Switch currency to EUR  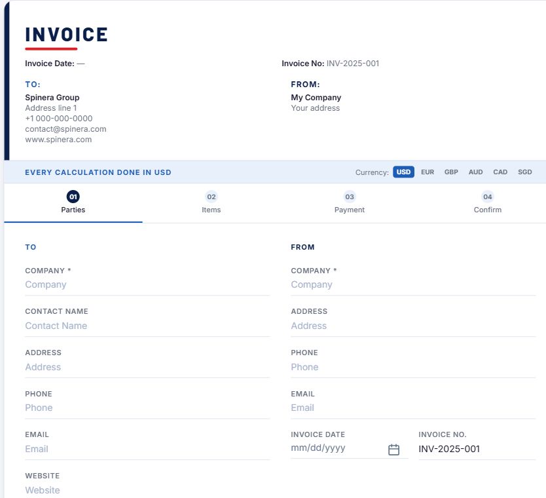point(428,172)
